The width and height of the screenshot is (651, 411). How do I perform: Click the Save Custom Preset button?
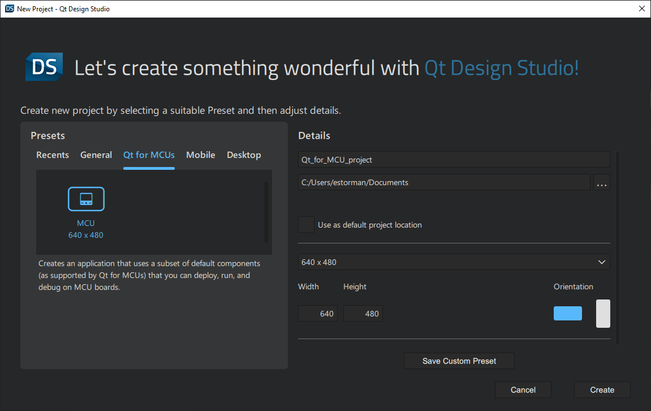point(459,361)
